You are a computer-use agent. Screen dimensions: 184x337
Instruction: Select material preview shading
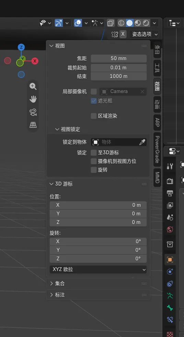point(138,23)
